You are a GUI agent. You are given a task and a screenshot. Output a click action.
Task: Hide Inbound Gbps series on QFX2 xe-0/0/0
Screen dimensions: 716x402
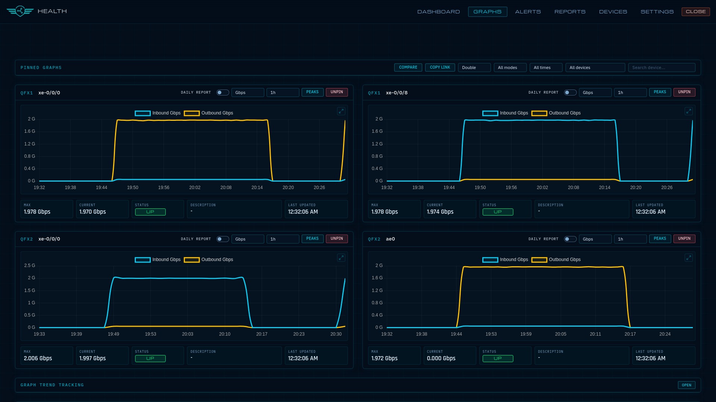pos(158,260)
